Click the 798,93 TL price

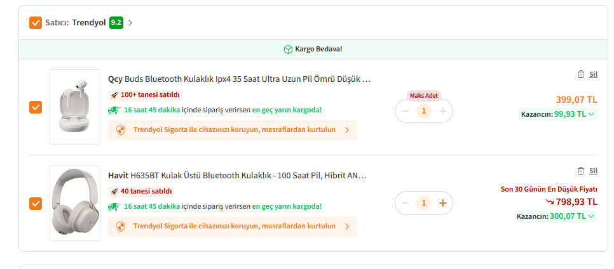[x=576, y=202]
